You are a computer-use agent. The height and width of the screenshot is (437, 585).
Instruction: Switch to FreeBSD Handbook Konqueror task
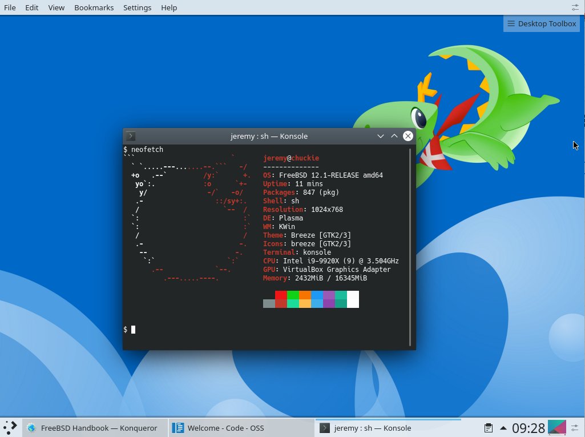point(95,428)
